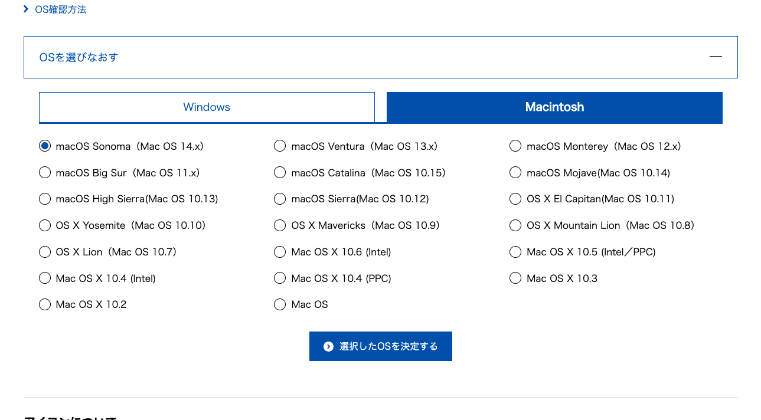Pick OS X Mavericks (Mac OS 10.9)
761x420 pixels.
click(280, 225)
